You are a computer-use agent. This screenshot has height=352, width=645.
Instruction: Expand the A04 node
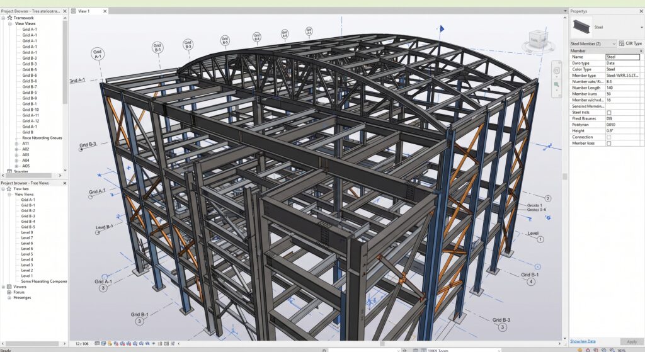coord(16,161)
